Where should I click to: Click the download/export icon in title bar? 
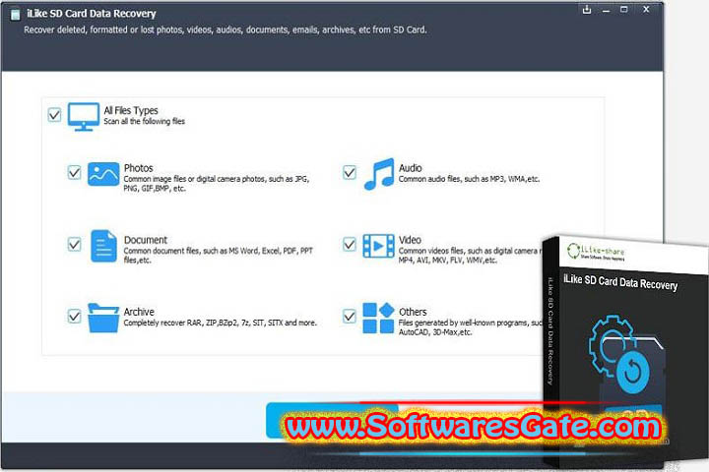tap(587, 10)
